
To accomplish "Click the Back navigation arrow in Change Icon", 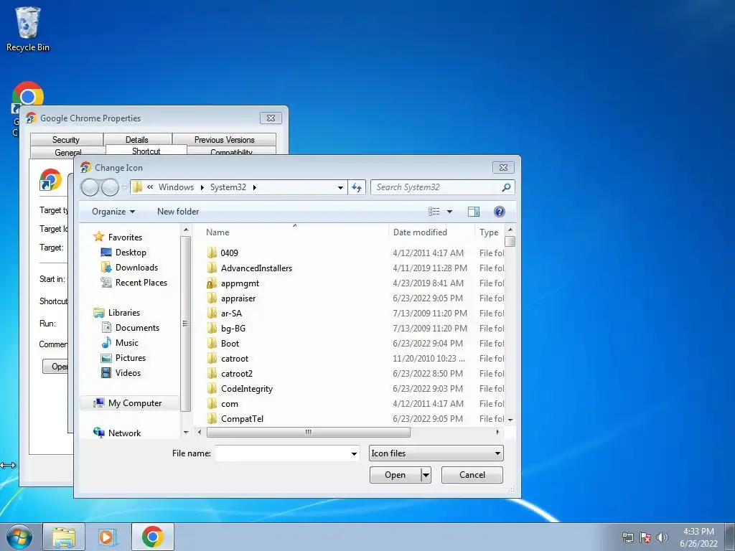I will tap(90, 187).
